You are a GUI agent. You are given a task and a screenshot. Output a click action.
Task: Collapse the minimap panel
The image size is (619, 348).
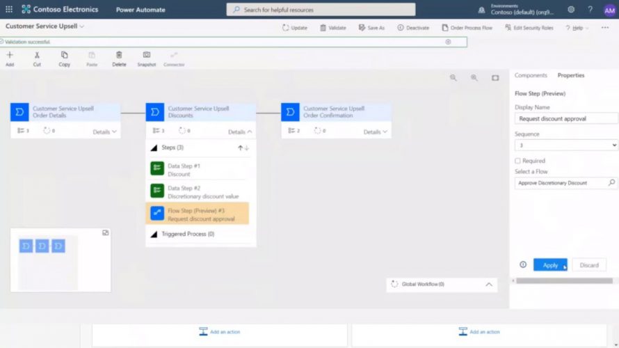coord(106,233)
